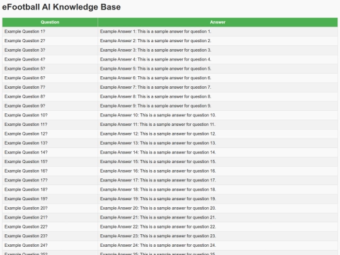The height and width of the screenshot is (255, 340).
Task: Select 'Example Question 17?'
Action: (x=50, y=181)
